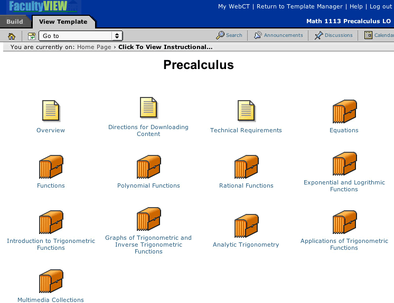394x303 pixels.
Task: Open Applications of Trigonometric Functions folder icon
Action: (344, 222)
